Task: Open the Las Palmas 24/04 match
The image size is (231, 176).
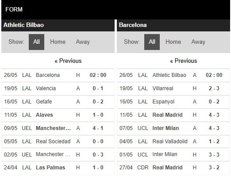Action: [x=58, y=168]
